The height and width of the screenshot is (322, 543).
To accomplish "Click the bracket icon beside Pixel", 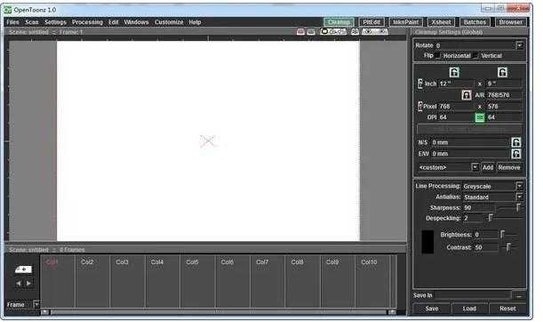I will (420, 107).
